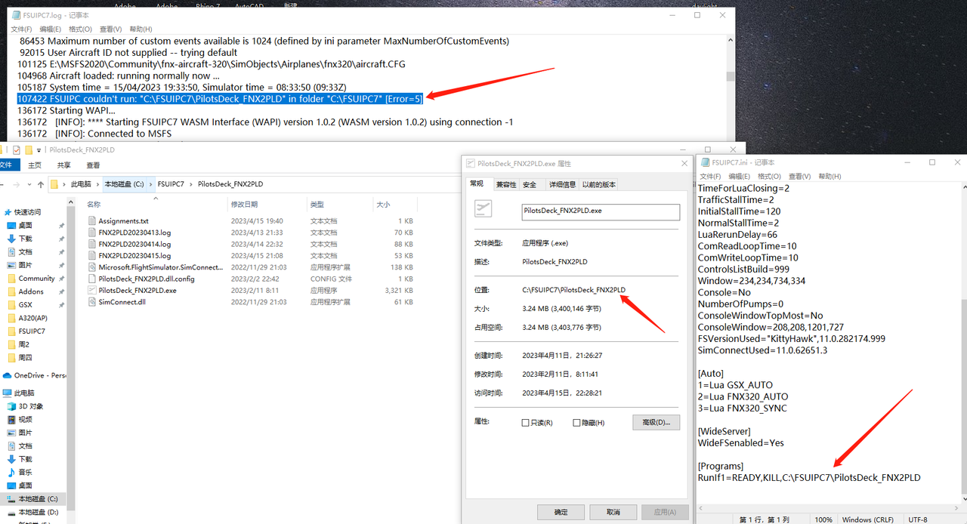Image resolution: width=967 pixels, height=524 pixels.
Task: Open 文件 menu in FSUIPC7.ini Notepad
Action: (710, 176)
